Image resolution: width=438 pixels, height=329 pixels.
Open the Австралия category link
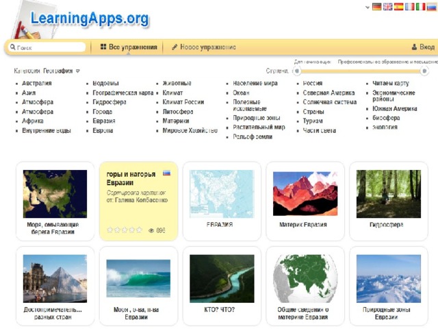[x=37, y=84]
